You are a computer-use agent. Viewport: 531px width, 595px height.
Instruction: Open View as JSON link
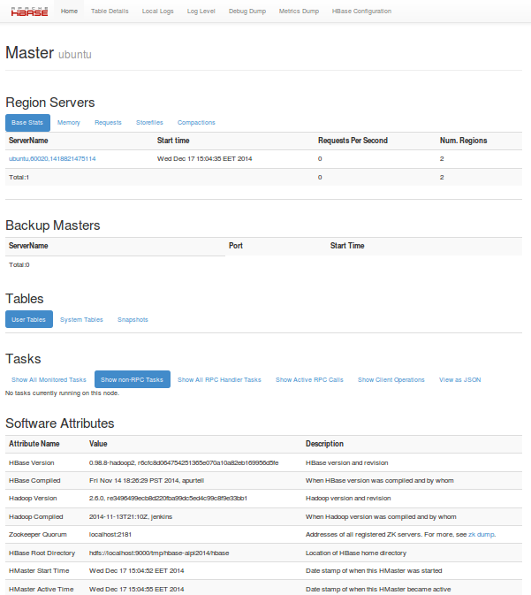point(460,379)
